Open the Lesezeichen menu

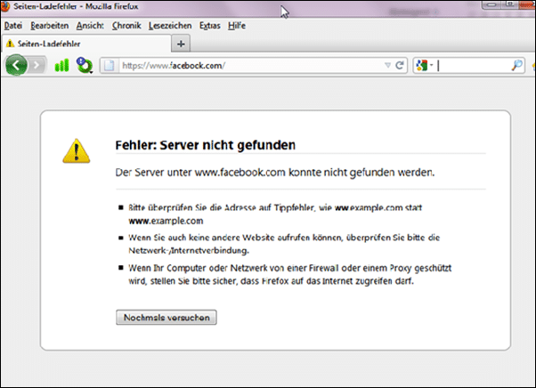pyautogui.click(x=170, y=26)
